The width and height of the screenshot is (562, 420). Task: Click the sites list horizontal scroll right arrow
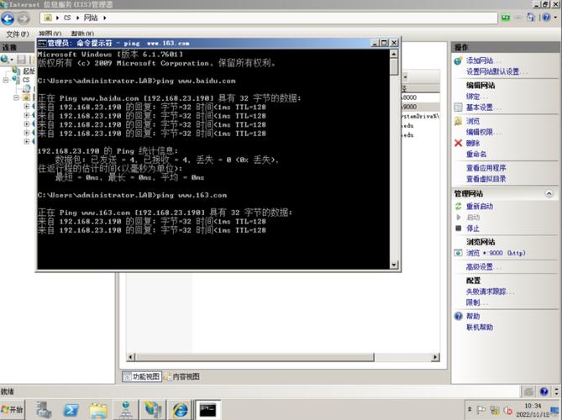(x=435, y=357)
